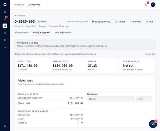This screenshot has width=160, height=131.
Task: Click the Pricing rules heading
Action: pyautogui.click(x=25, y=81)
